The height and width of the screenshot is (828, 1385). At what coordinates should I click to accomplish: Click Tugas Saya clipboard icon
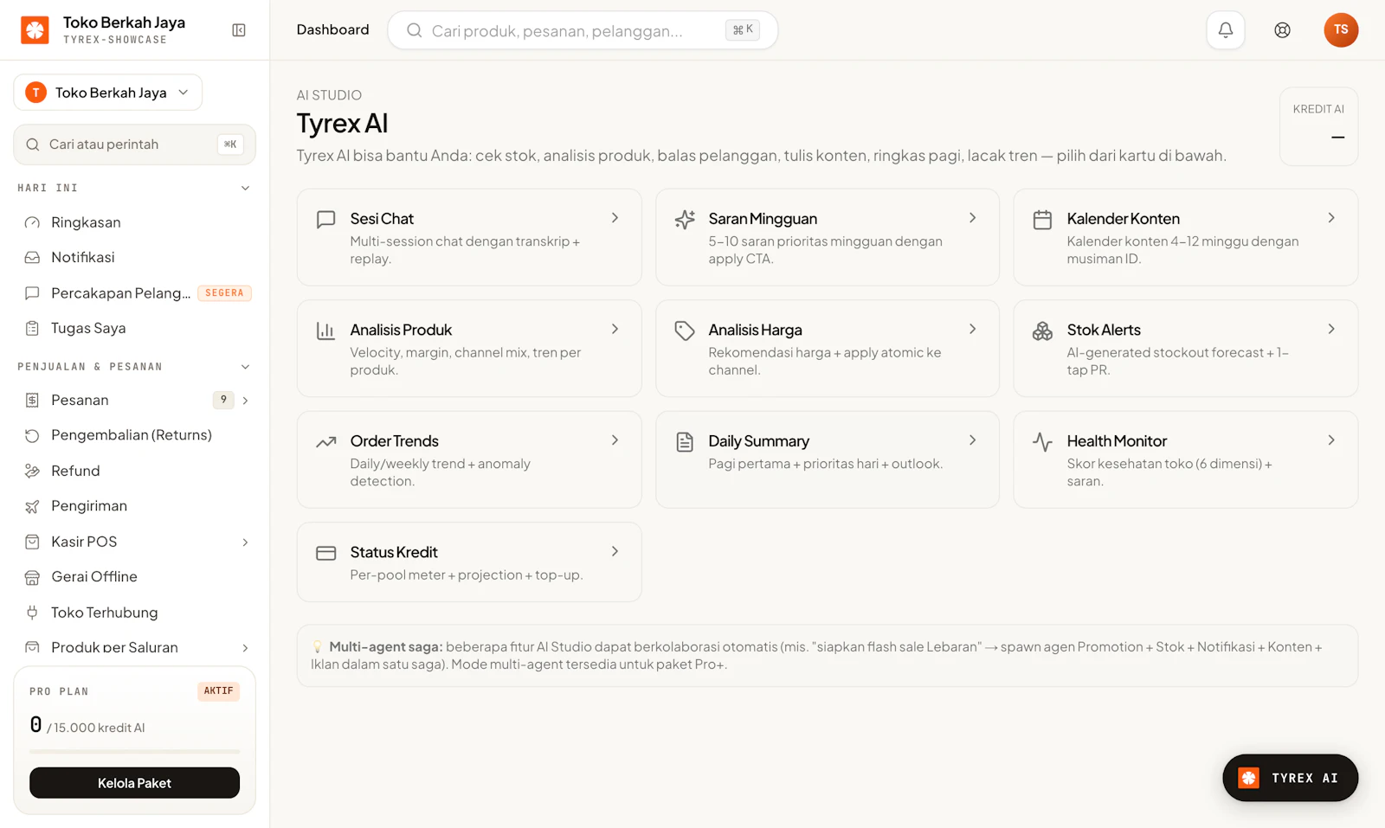tap(32, 328)
